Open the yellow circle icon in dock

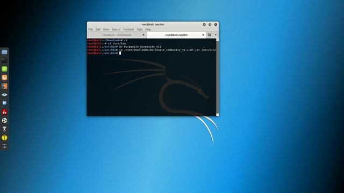pos(4,138)
